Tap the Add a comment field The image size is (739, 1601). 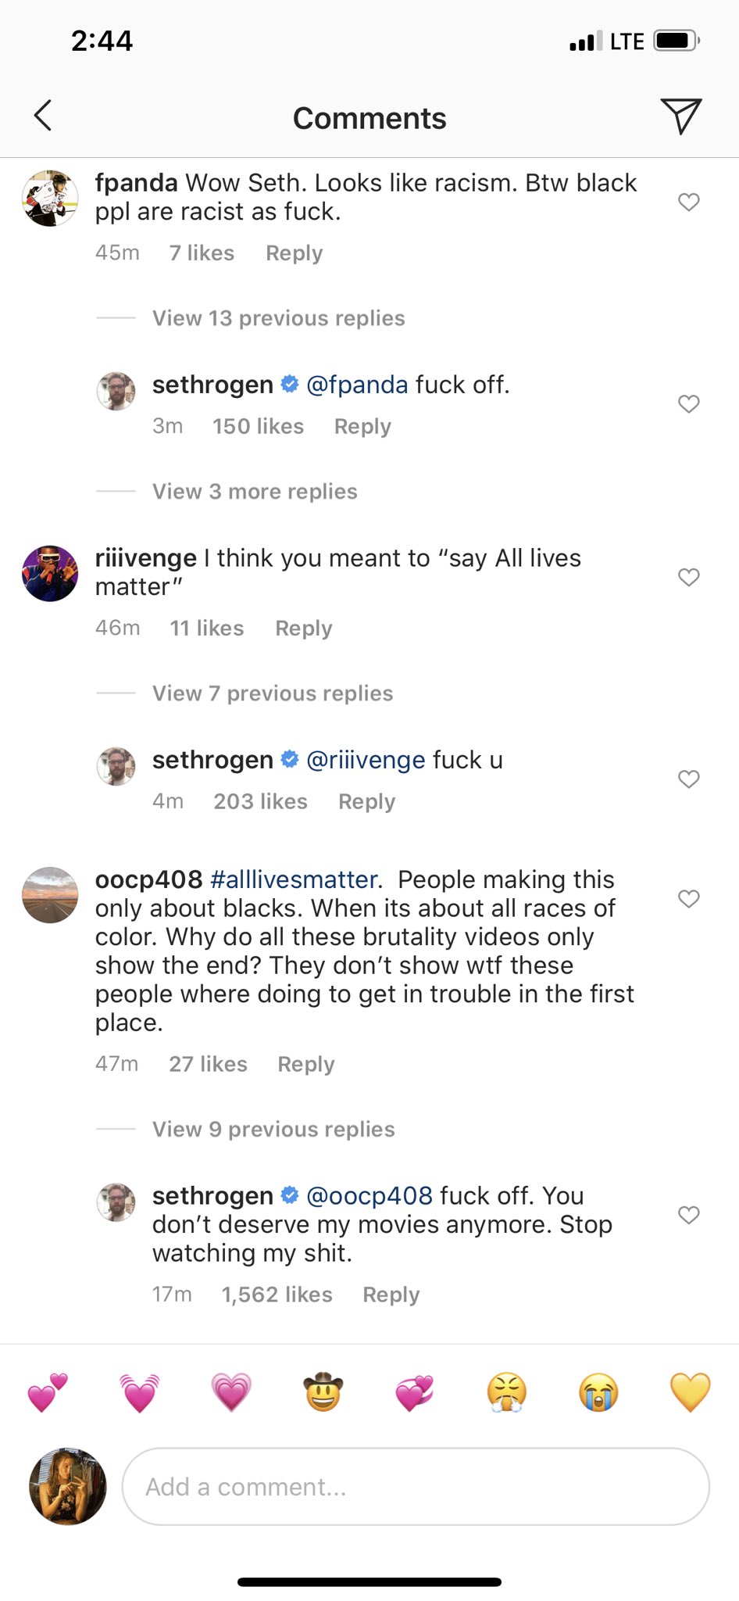(x=416, y=1486)
